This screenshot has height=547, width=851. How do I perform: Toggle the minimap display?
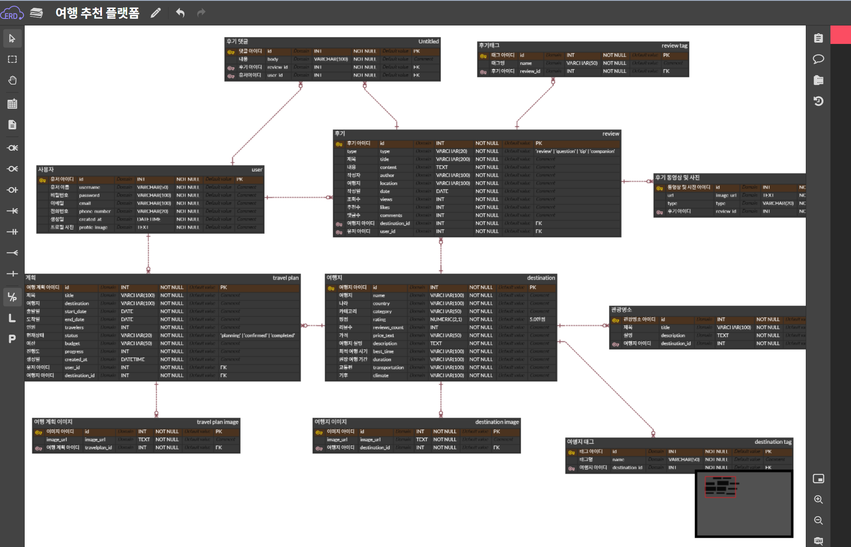pyautogui.click(x=819, y=479)
